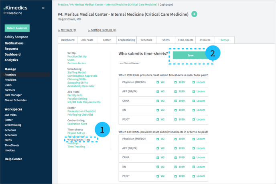This screenshot has height=184, width=276.
Task: Uncheck 1099 for internal CRNA
Action: coord(176,101)
